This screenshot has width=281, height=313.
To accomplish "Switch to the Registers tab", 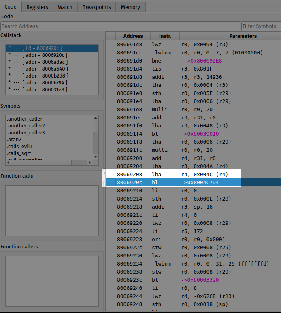I will pos(37,7).
